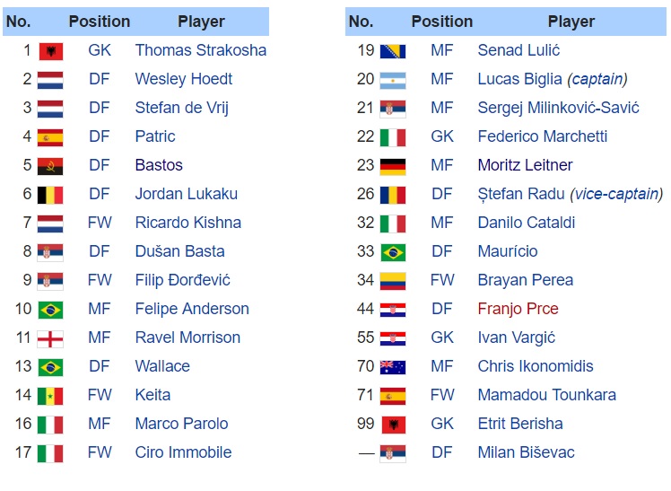
Task: Open Ciro Immobile player link
Action: tap(183, 452)
